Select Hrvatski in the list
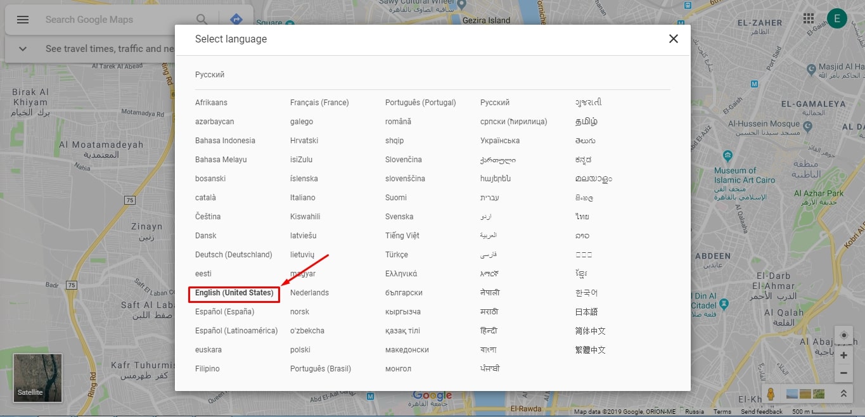This screenshot has height=417, width=865. [x=304, y=141]
